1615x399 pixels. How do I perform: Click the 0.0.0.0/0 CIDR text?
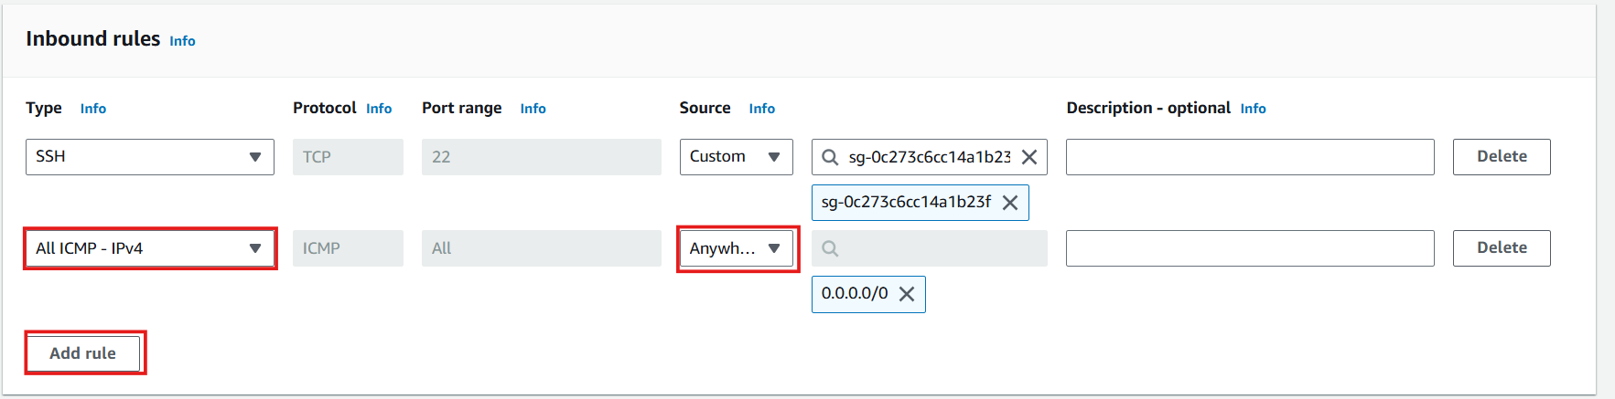[855, 294]
